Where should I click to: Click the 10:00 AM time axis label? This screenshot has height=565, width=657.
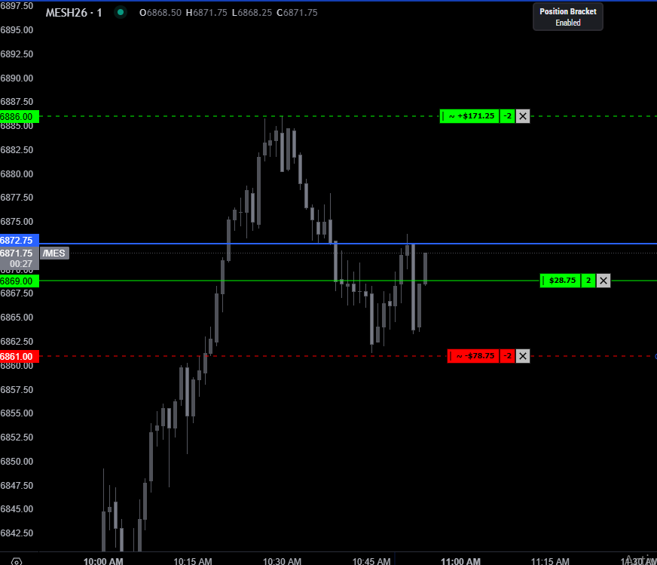pos(103,560)
